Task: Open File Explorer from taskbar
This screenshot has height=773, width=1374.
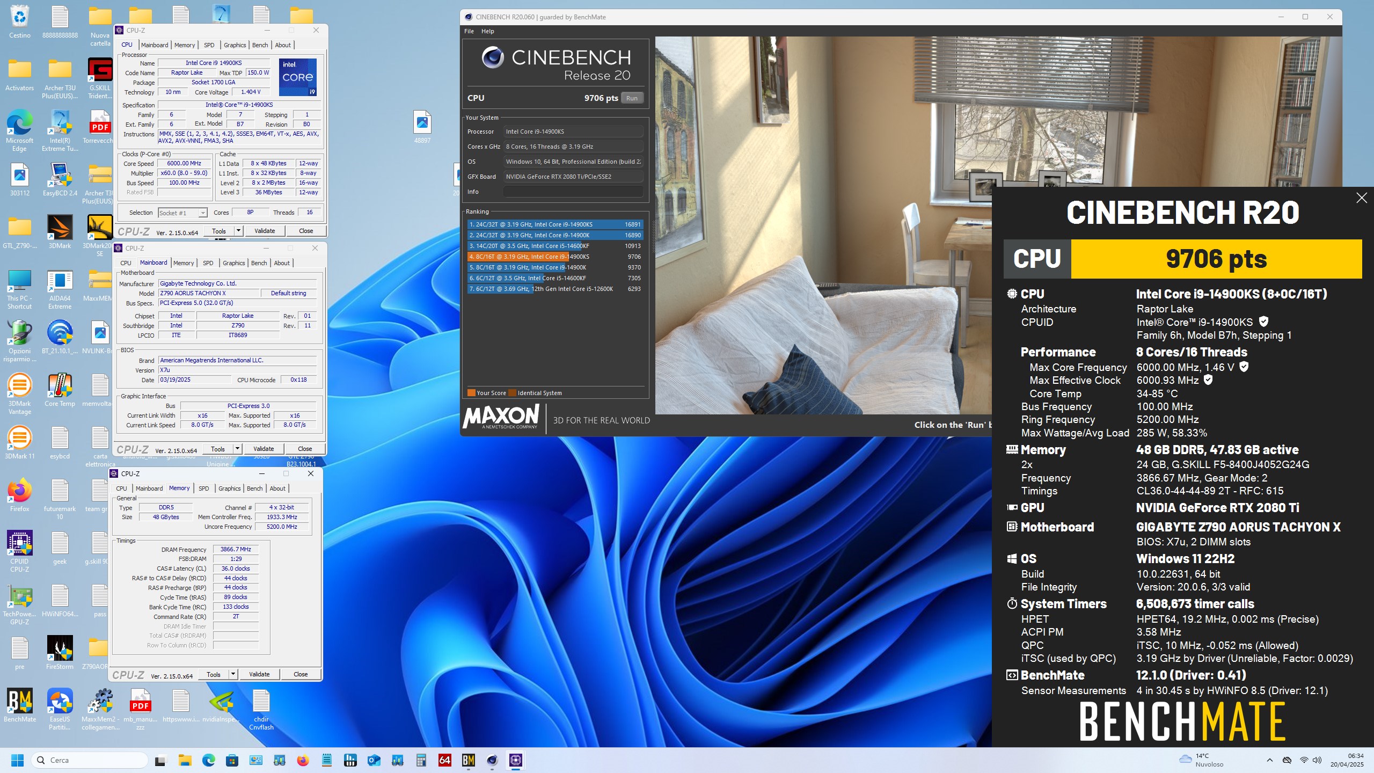Action: click(185, 760)
